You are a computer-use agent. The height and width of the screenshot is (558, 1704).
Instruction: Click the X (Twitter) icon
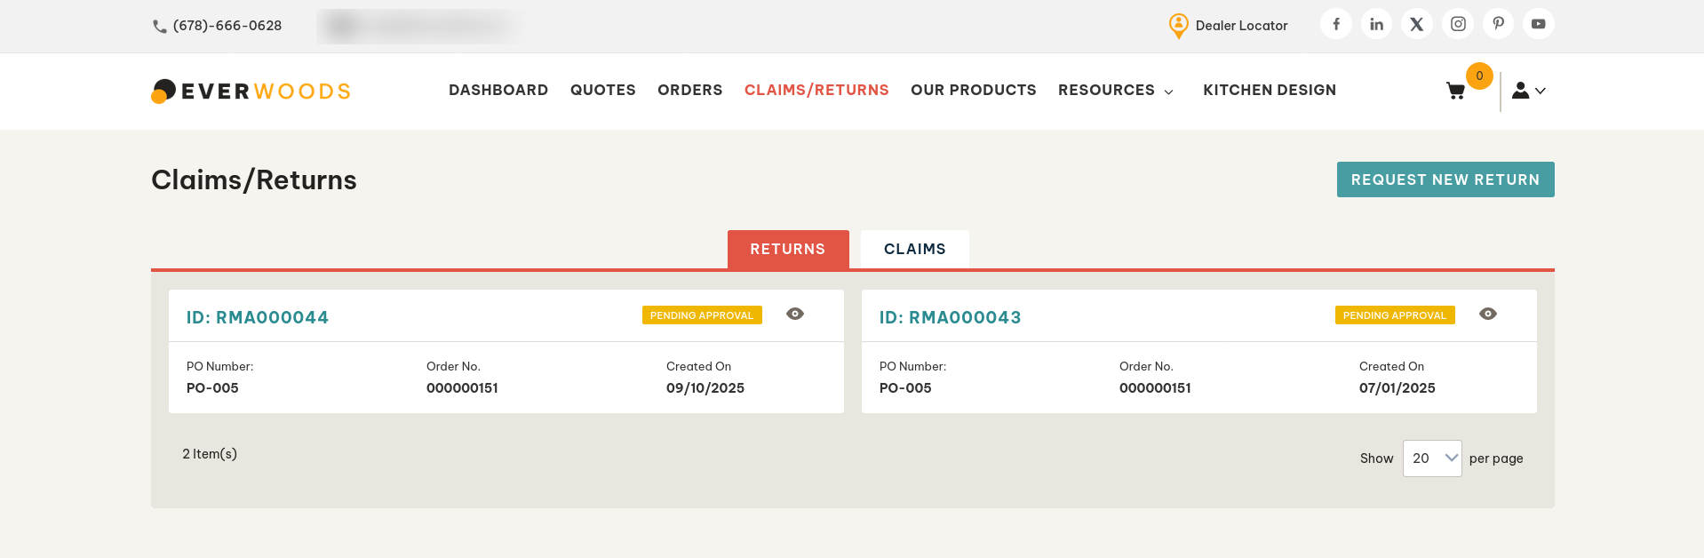1417,24
